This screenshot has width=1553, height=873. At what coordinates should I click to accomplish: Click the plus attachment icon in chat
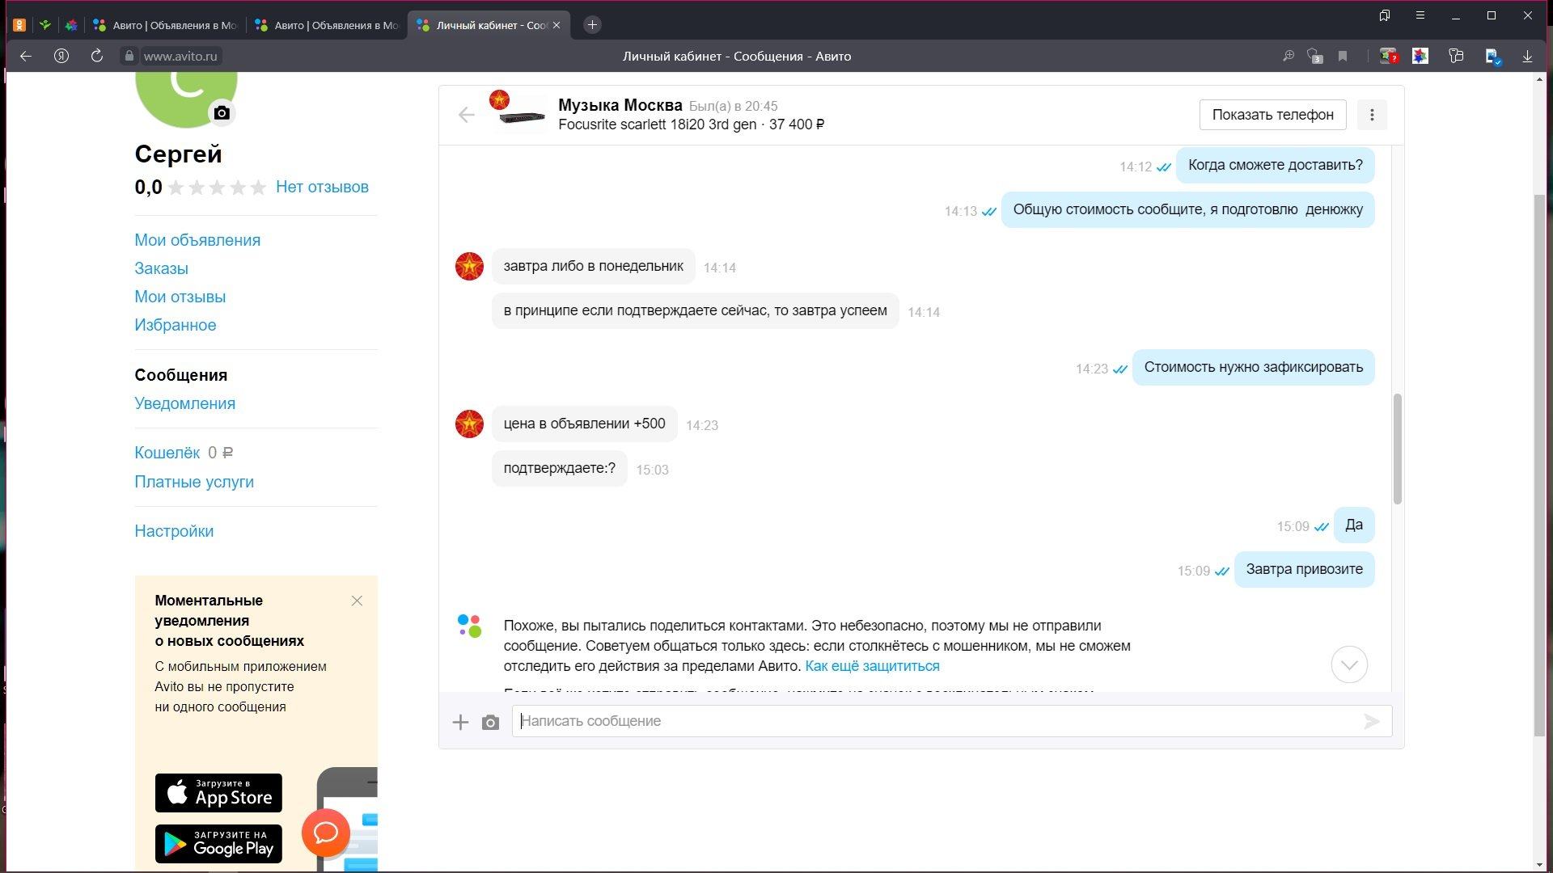(x=460, y=722)
